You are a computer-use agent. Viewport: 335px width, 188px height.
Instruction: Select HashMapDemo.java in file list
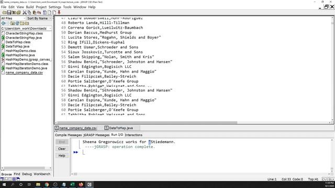(x=20, y=55)
